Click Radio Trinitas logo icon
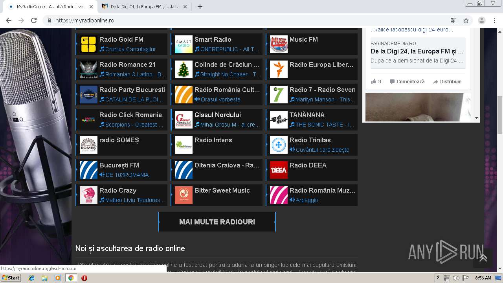This screenshot has width=503, height=283. (279, 145)
